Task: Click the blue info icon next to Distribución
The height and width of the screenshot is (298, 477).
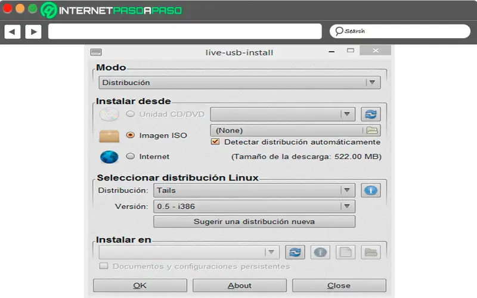Action: (x=370, y=190)
